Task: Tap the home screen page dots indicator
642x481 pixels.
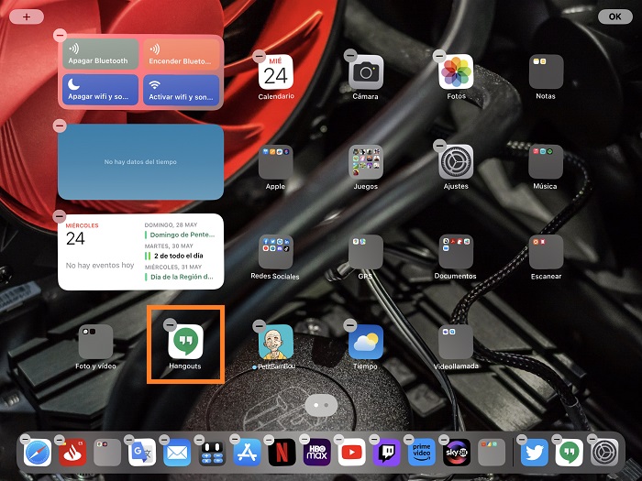Action: pos(321,405)
